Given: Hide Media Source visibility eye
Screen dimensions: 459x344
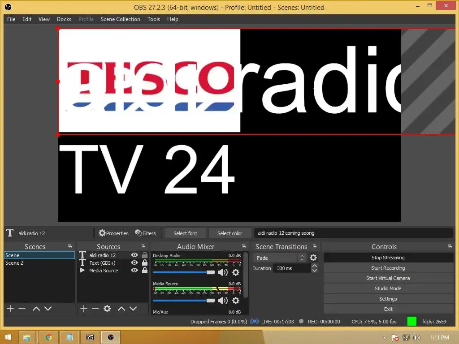Looking at the screenshot, I should [134, 270].
